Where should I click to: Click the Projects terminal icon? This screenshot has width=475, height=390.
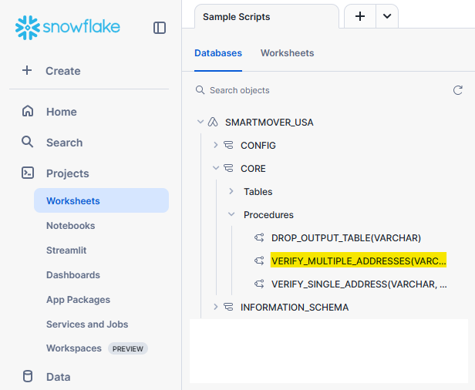click(x=28, y=173)
